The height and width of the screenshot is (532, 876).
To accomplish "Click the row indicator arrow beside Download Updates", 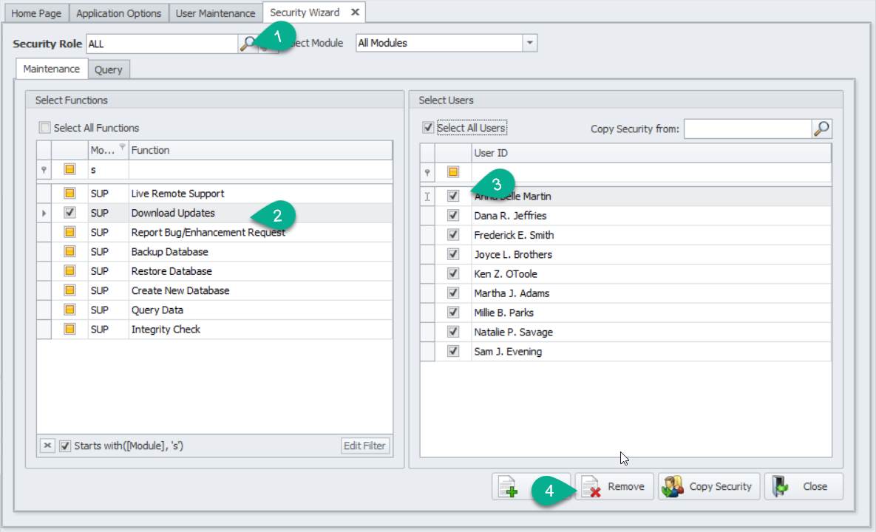I will pyautogui.click(x=44, y=213).
